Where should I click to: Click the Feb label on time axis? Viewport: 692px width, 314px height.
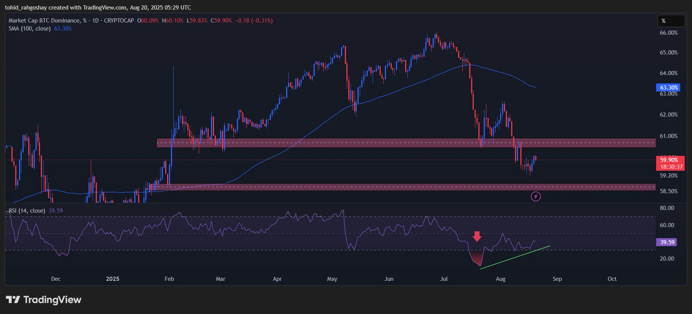(169, 279)
